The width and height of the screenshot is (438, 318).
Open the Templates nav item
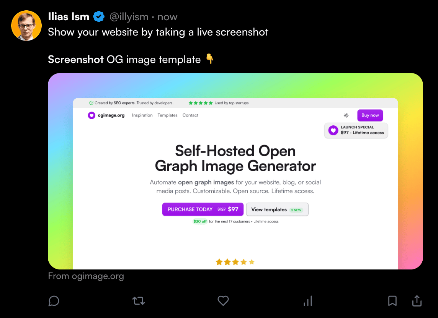(167, 115)
